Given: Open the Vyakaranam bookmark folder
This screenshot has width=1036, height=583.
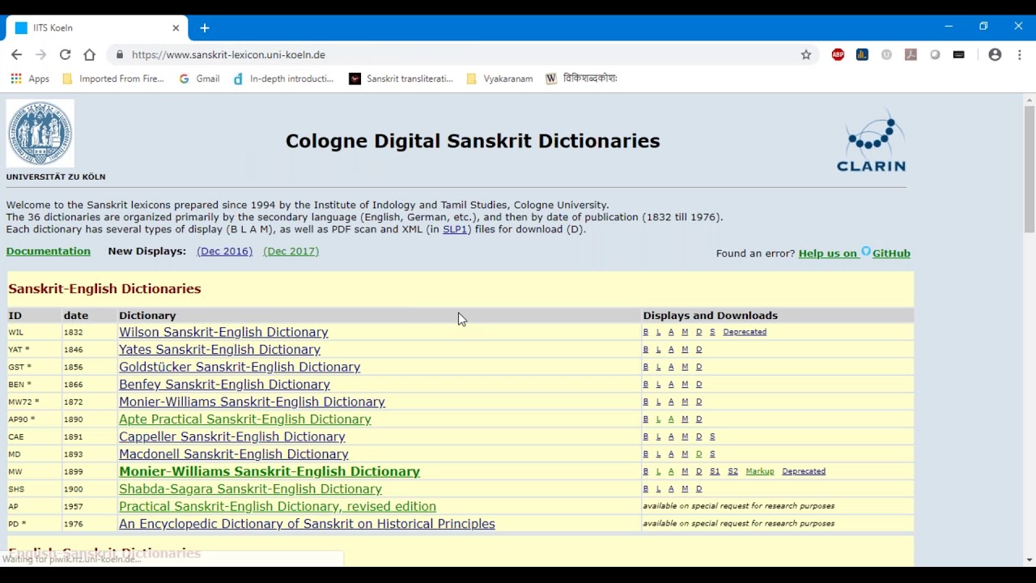Looking at the screenshot, I should (500, 79).
